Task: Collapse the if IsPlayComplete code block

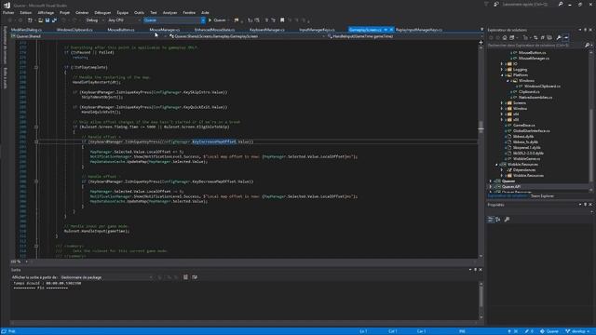Action: click(x=36, y=67)
